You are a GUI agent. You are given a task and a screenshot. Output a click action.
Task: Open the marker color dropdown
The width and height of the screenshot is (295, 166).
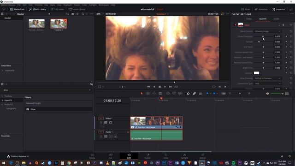tap(217, 93)
